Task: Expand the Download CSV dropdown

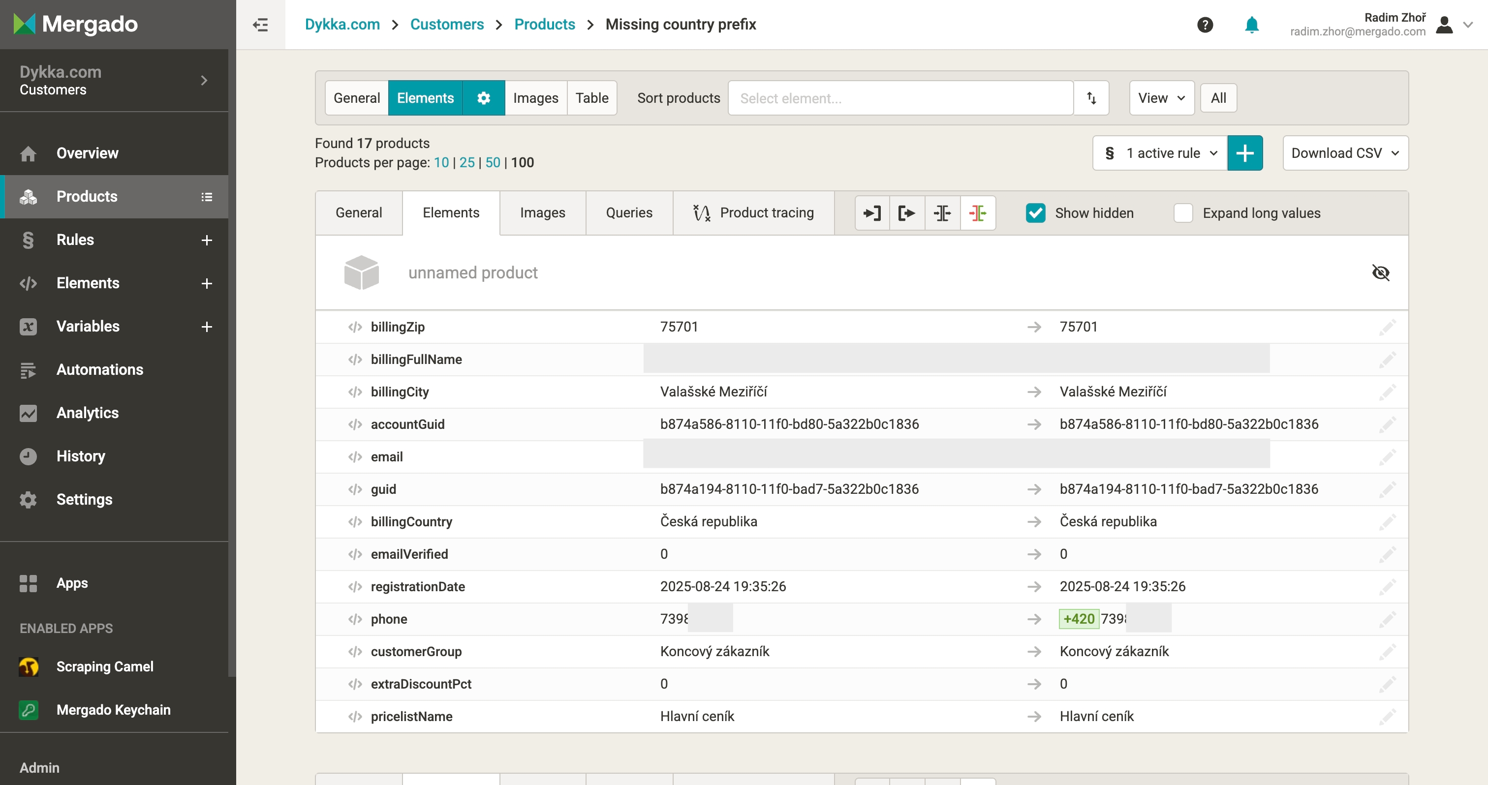Action: tap(1345, 153)
